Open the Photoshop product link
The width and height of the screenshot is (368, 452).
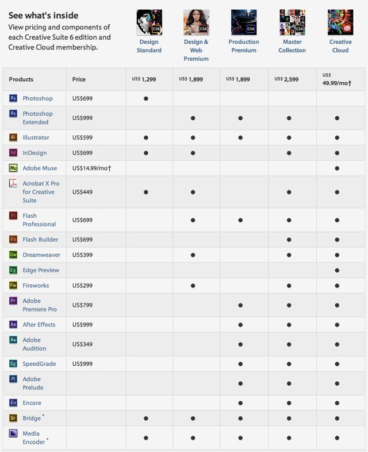(x=37, y=98)
